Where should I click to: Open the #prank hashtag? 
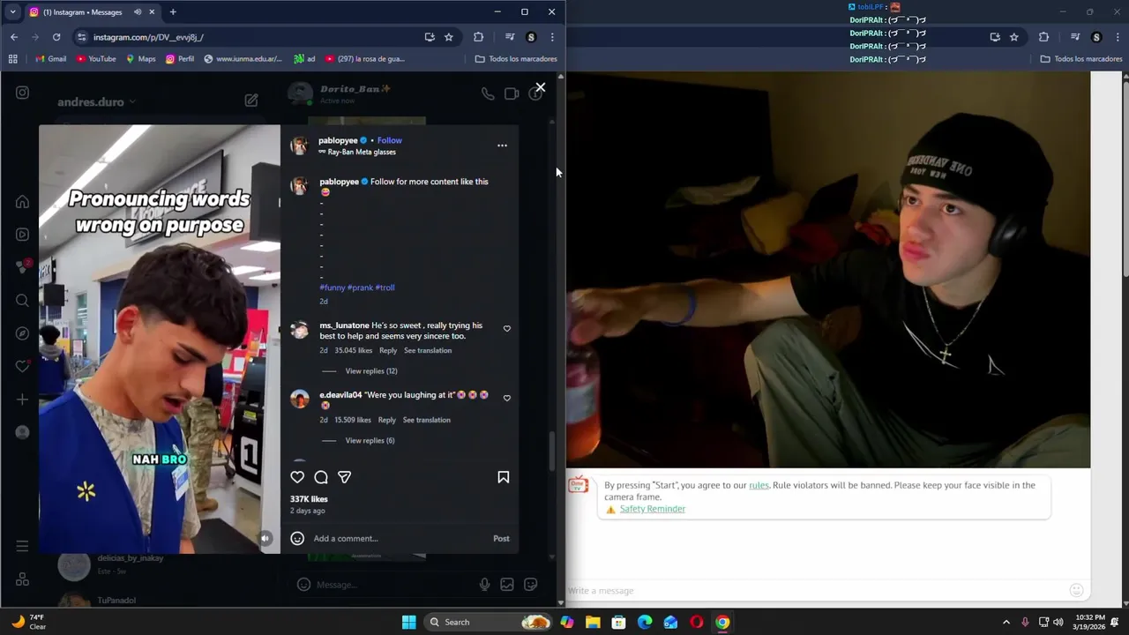tap(360, 288)
